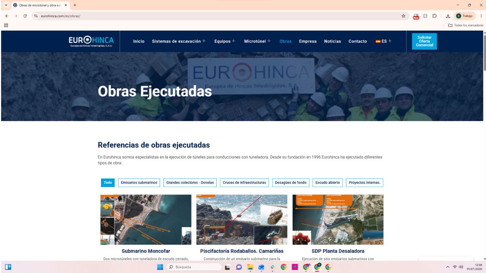This screenshot has height=273, width=486.
Task: Open the widgets icon at taskbar left
Action: tap(8, 267)
